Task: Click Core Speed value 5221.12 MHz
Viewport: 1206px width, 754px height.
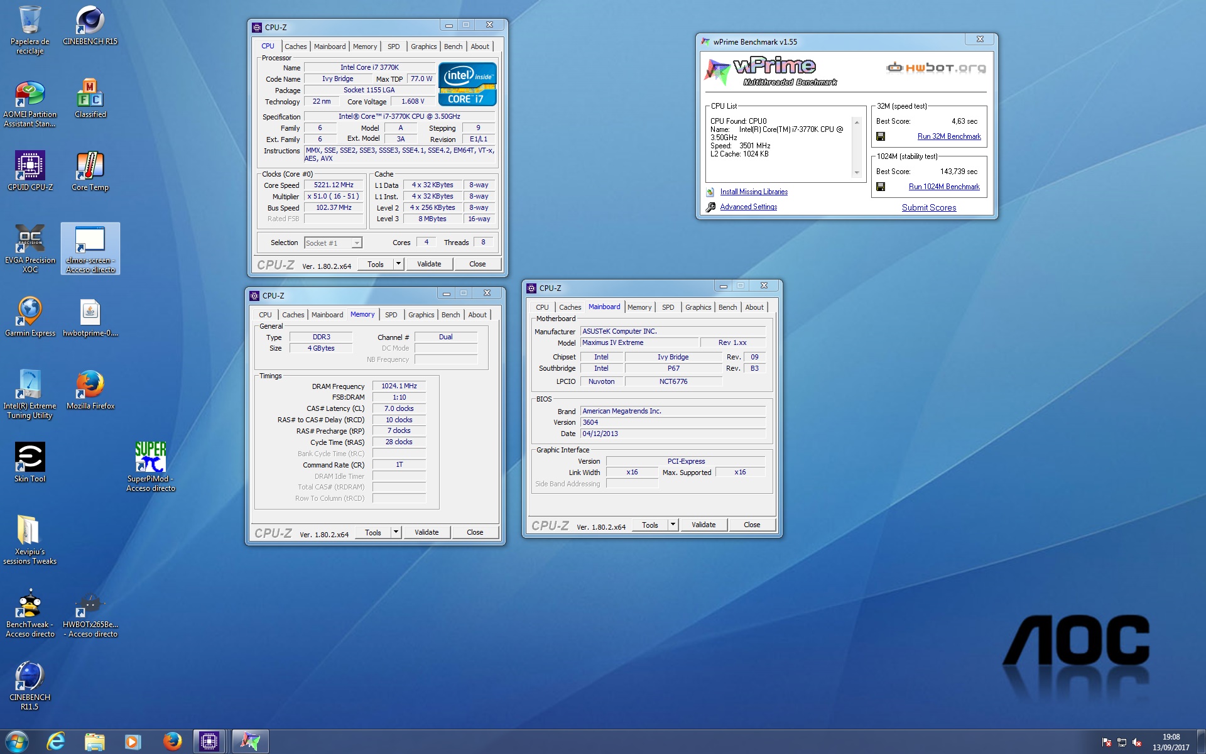Action: pyautogui.click(x=334, y=185)
